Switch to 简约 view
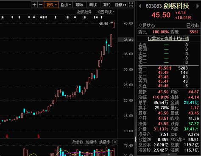 (107, 5)
